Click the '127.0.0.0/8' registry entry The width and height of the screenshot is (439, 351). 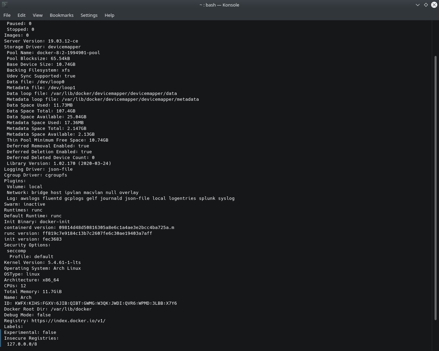[x=22, y=344]
